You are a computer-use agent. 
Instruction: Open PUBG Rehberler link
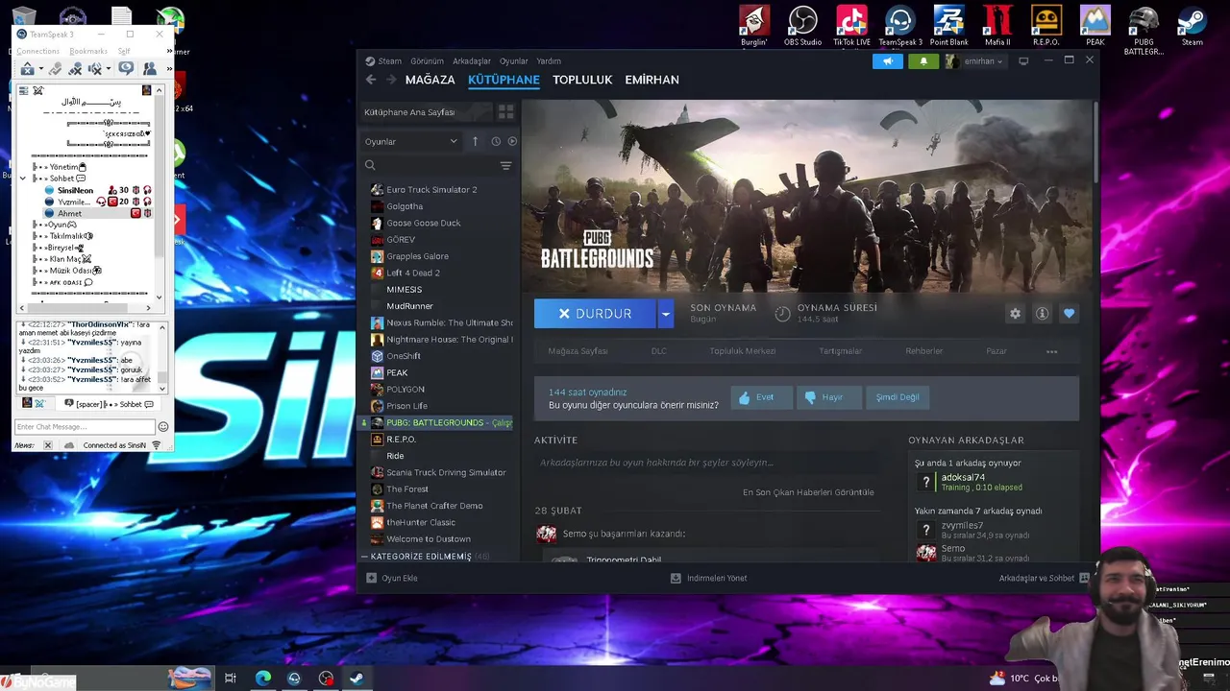(x=923, y=351)
